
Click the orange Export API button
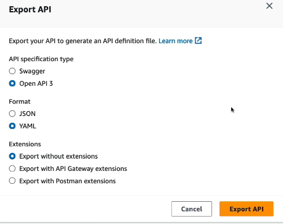(x=247, y=209)
